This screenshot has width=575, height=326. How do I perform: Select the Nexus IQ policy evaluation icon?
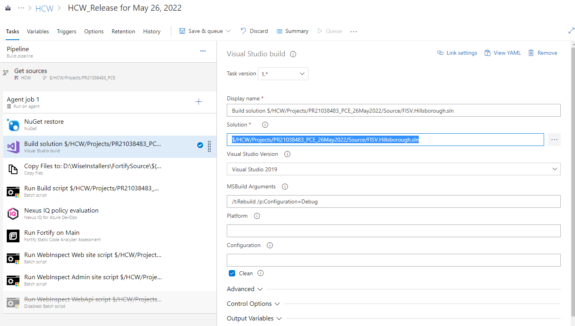[x=13, y=214]
